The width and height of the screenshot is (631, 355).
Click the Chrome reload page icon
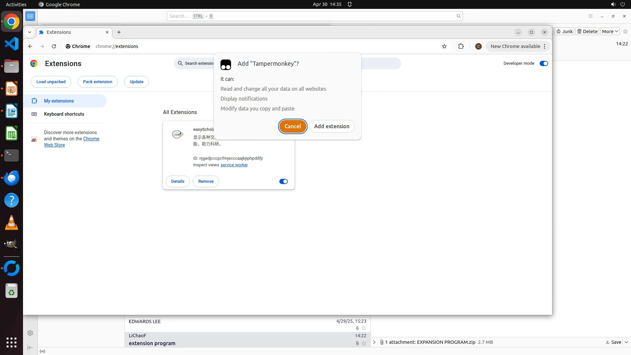54,46
